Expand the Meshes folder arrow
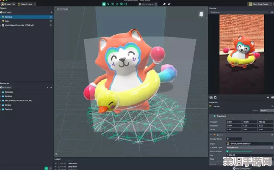This screenshot has height=170, width=274. tap(1, 96)
